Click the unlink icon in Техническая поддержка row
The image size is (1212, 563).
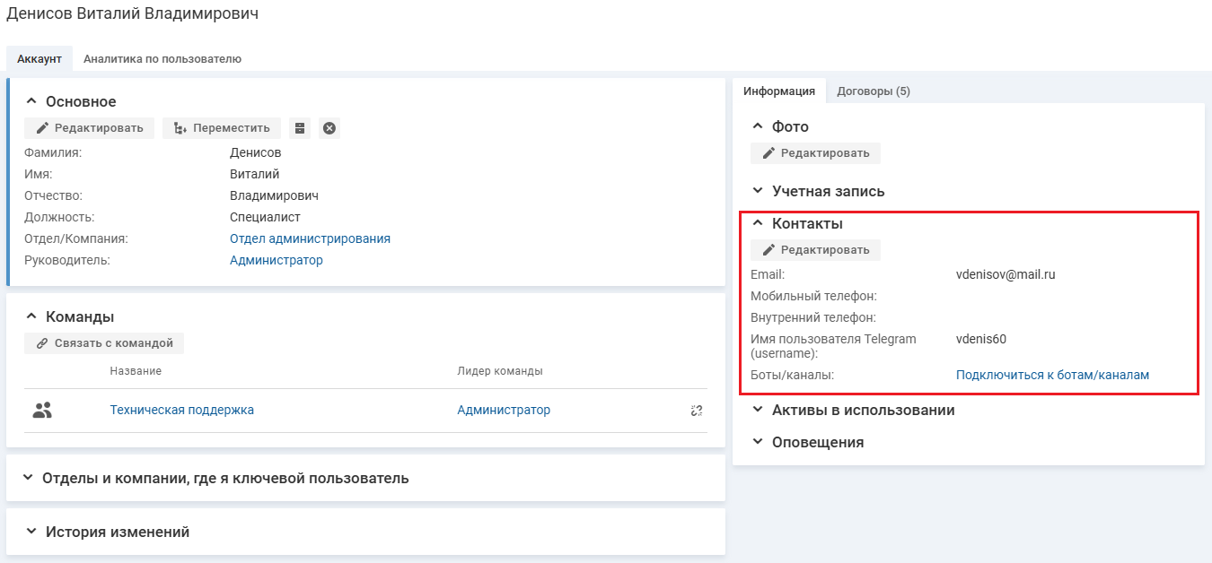tap(696, 411)
